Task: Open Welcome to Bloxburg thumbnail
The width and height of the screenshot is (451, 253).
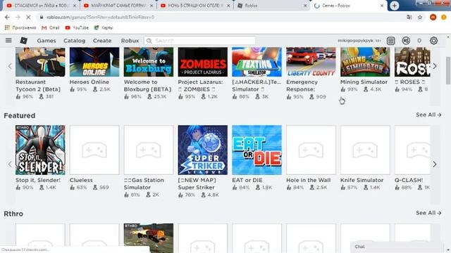Action: click(149, 62)
